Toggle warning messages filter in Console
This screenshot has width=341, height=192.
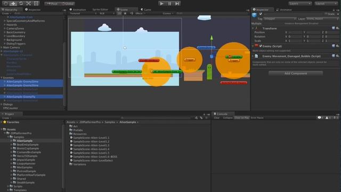click(x=328, y=118)
